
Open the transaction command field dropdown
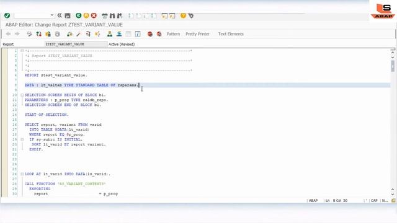(x=52, y=15)
